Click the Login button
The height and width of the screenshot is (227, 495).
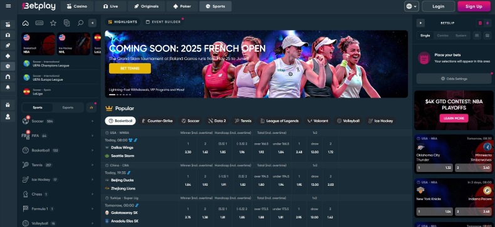pyautogui.click(x=438, y=6)
